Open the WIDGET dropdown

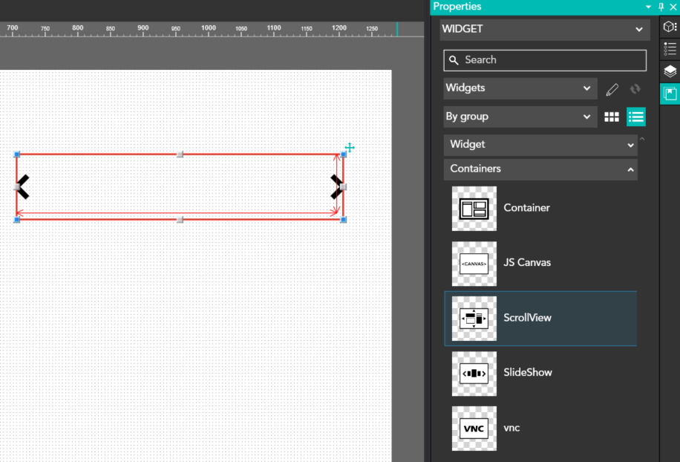click(543, 29)
